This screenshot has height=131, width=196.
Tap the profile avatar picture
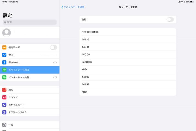[7, 33]
